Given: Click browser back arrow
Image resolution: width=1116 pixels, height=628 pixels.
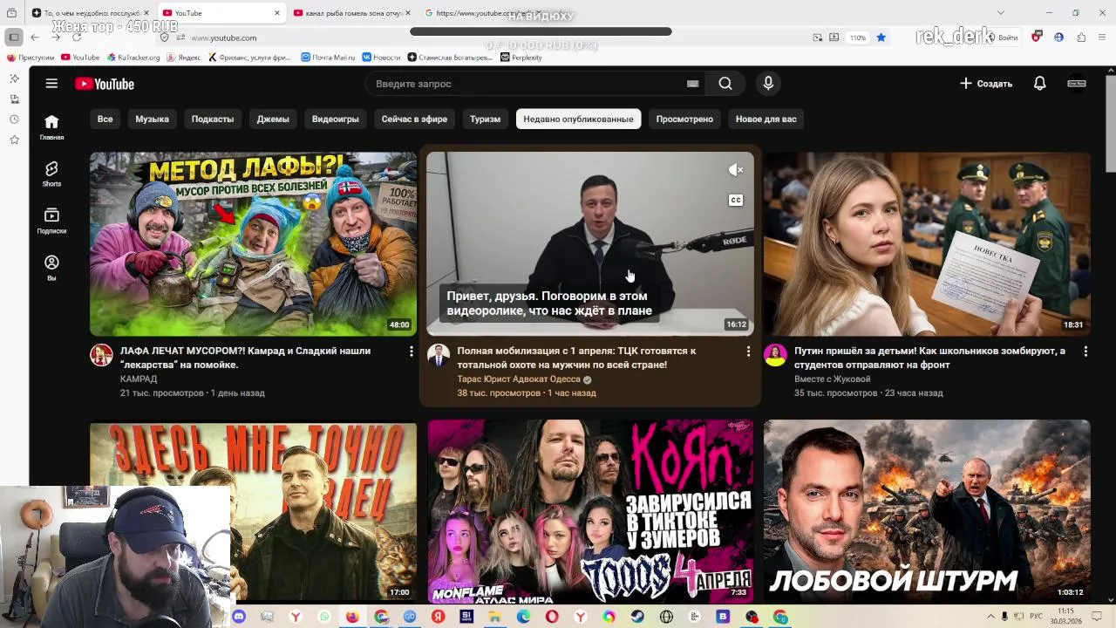Looking at the screenshot, I should (35, 38).
